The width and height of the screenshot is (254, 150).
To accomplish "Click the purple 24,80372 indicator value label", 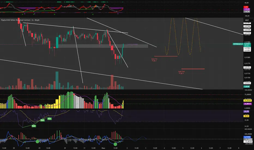I will [x=248, y=104].
